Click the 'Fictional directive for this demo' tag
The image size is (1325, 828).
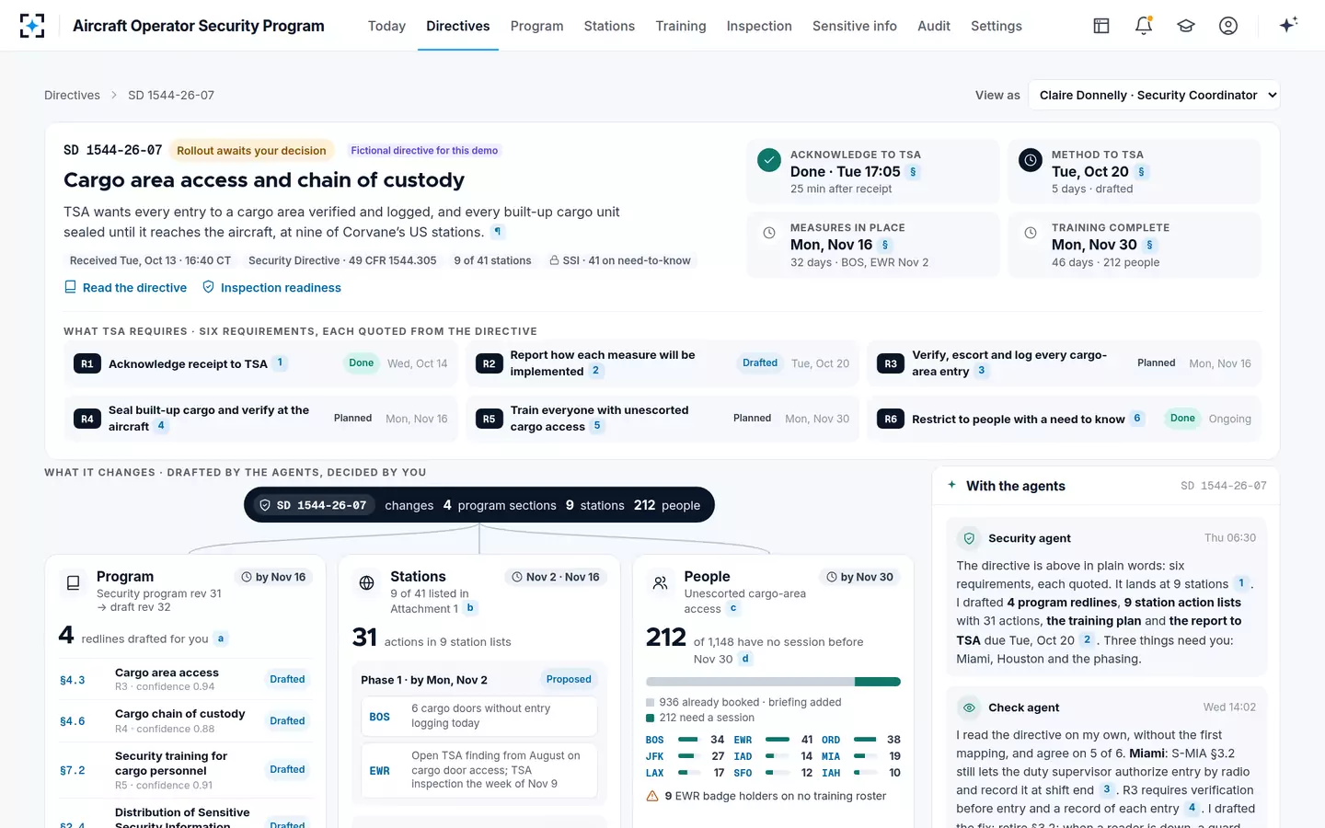coord(424,150)
